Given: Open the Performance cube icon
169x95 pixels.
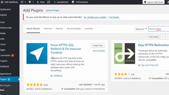Looking at the screenshot, I should pyautogui.click(x=73, y=2).
